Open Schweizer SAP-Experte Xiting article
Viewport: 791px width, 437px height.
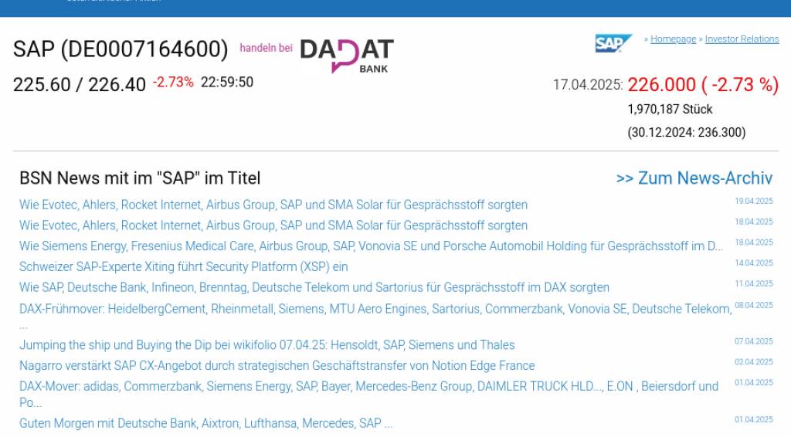click(x=184, y=266)
